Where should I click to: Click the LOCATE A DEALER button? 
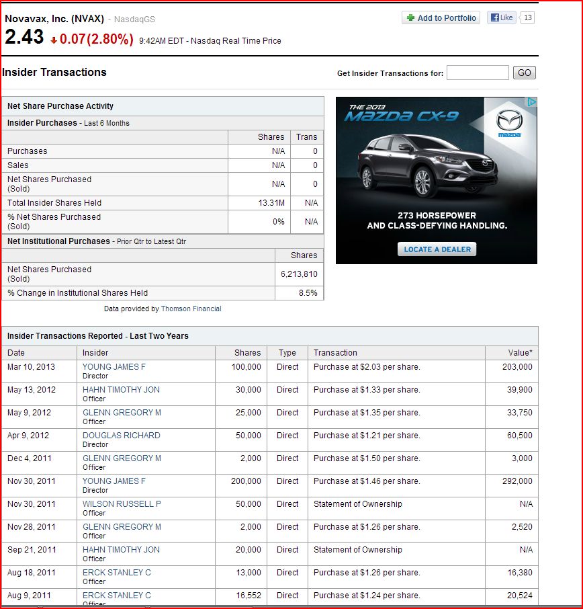point(437,249)
